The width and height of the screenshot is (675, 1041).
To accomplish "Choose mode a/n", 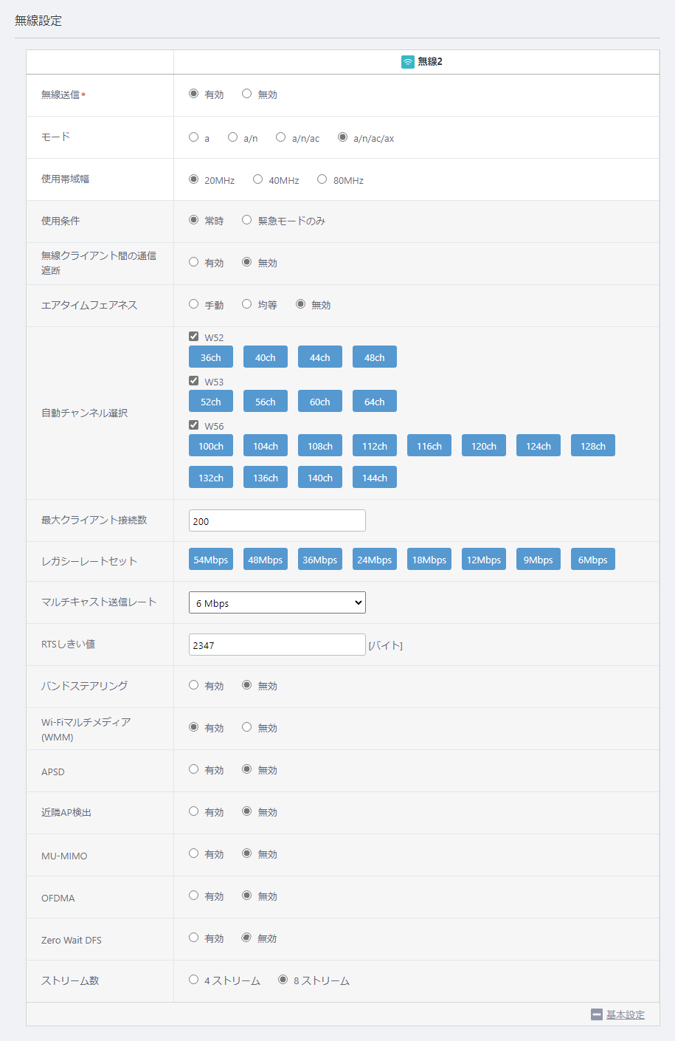I will pyautogui.click(x=233, y=137).
